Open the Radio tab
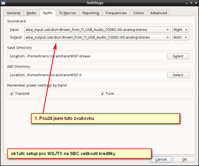199x166 pixels. point(31,13)
